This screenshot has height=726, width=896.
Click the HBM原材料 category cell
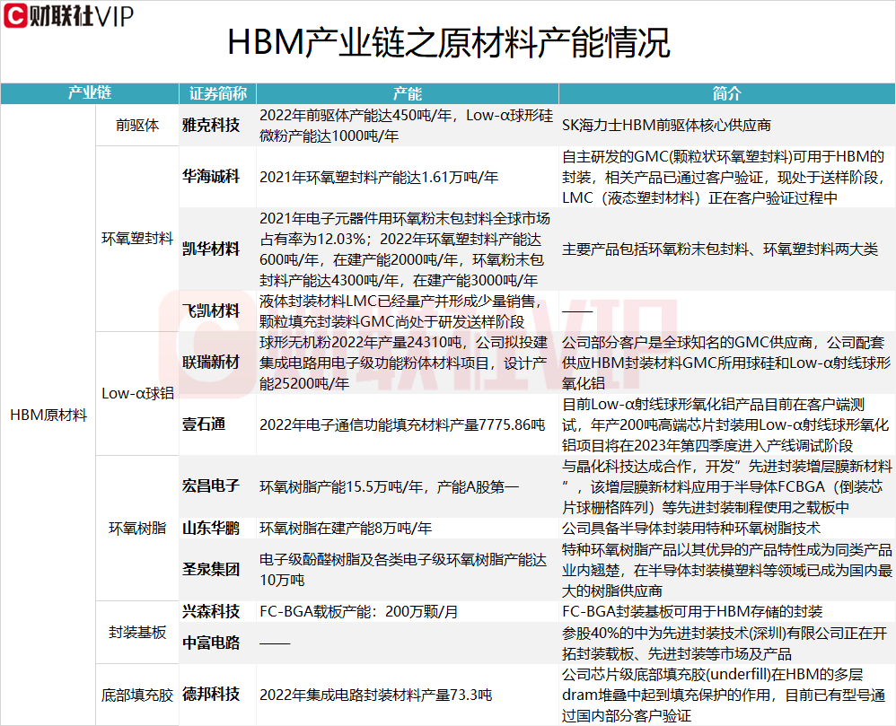tap(48, 415)
